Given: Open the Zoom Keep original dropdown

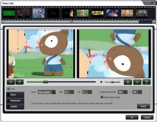Looking at the screenshot, I should click(x=47, y=92).
